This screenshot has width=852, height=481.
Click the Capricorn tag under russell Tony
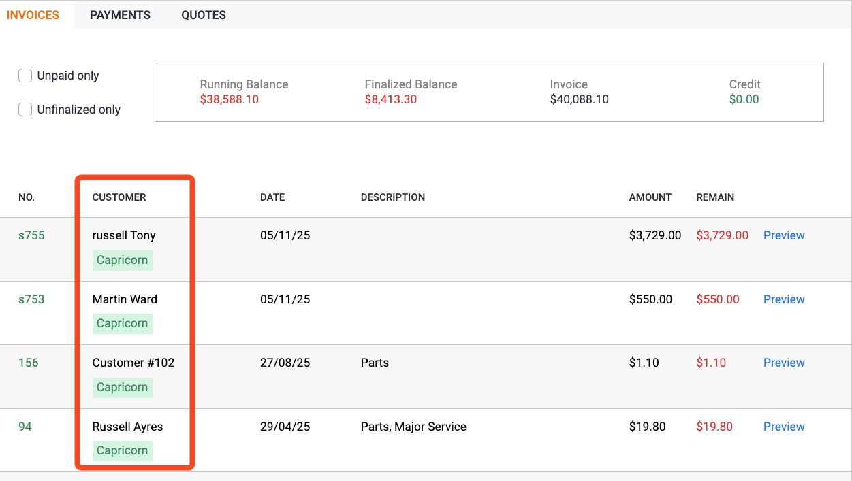point(122,260)
